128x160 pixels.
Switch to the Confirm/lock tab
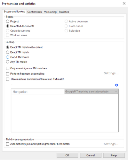35,12
